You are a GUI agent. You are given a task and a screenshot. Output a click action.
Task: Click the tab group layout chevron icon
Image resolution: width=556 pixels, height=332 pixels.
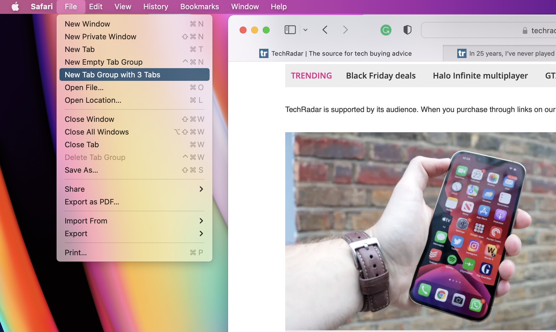(x=305, y=30)
